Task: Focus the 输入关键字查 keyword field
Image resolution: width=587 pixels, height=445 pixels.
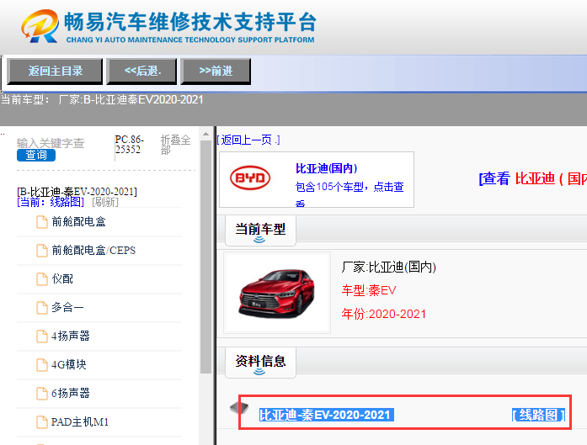Action: [51, 143]
